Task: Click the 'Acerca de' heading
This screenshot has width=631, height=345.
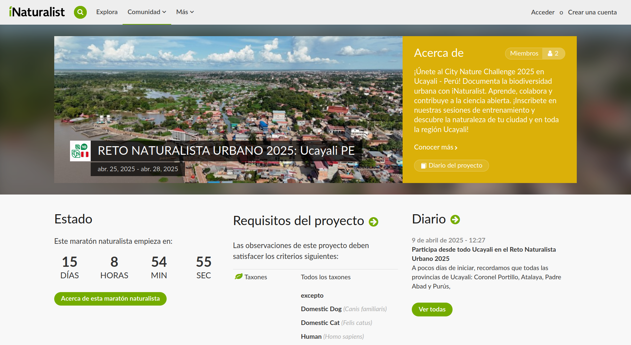Action: pos(439,53)
